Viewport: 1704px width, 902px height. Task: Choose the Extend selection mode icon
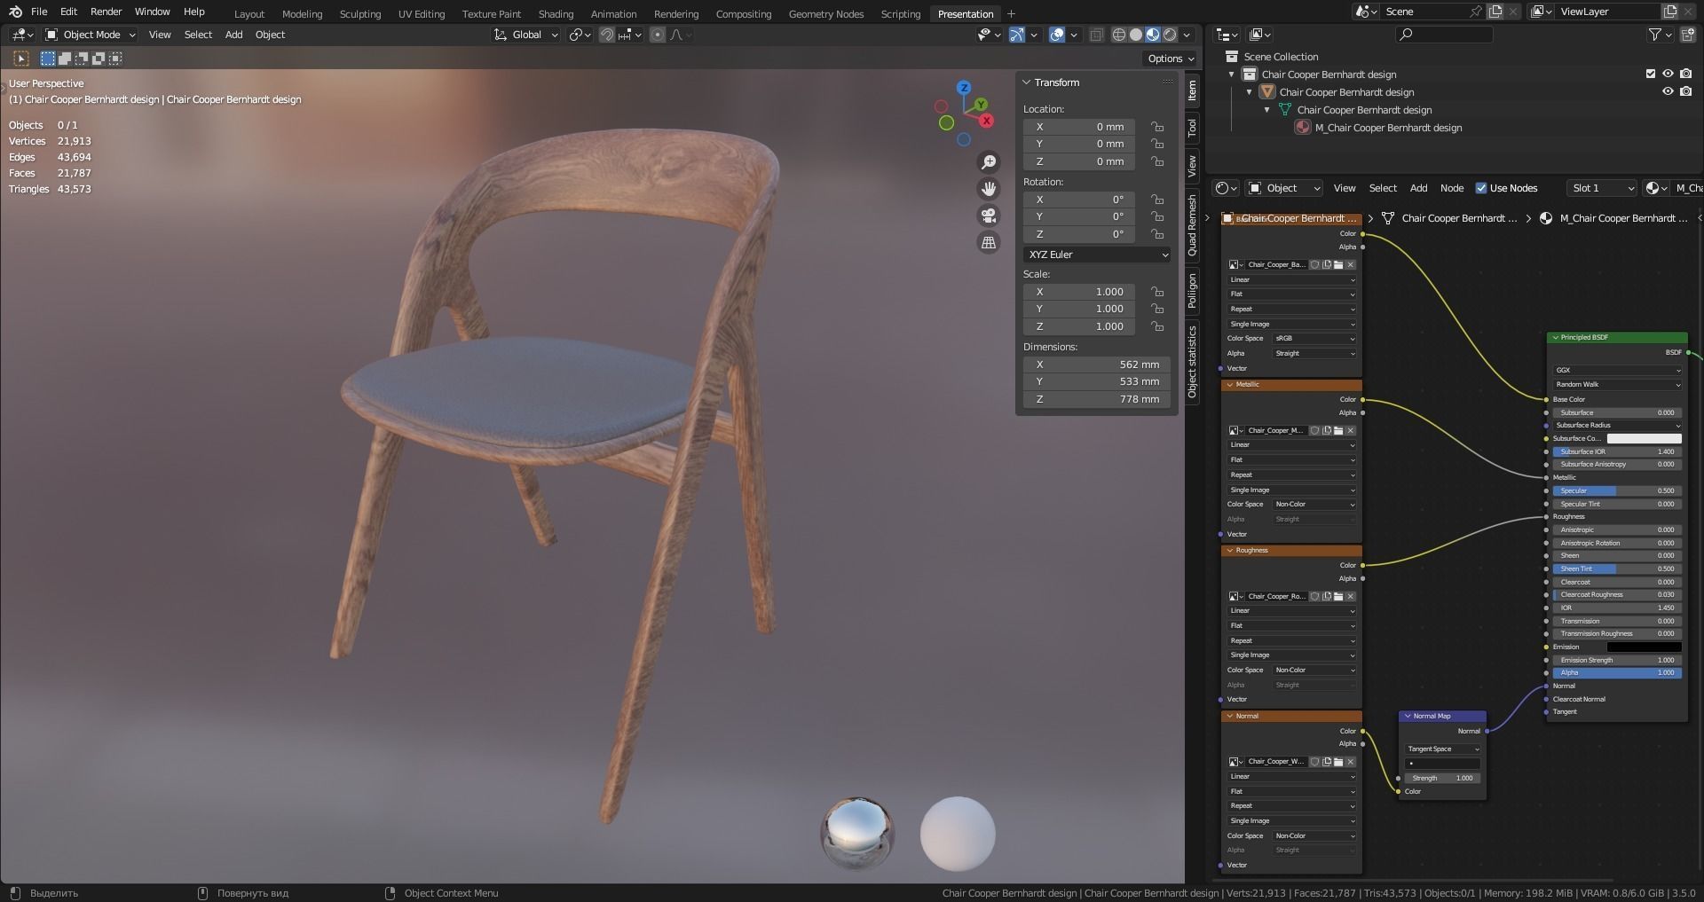pos(65,59)
